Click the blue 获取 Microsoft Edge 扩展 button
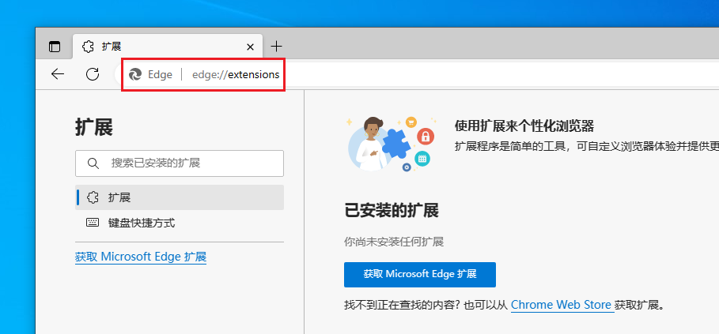Screen dimensions: 719x334 click(419, 274)
